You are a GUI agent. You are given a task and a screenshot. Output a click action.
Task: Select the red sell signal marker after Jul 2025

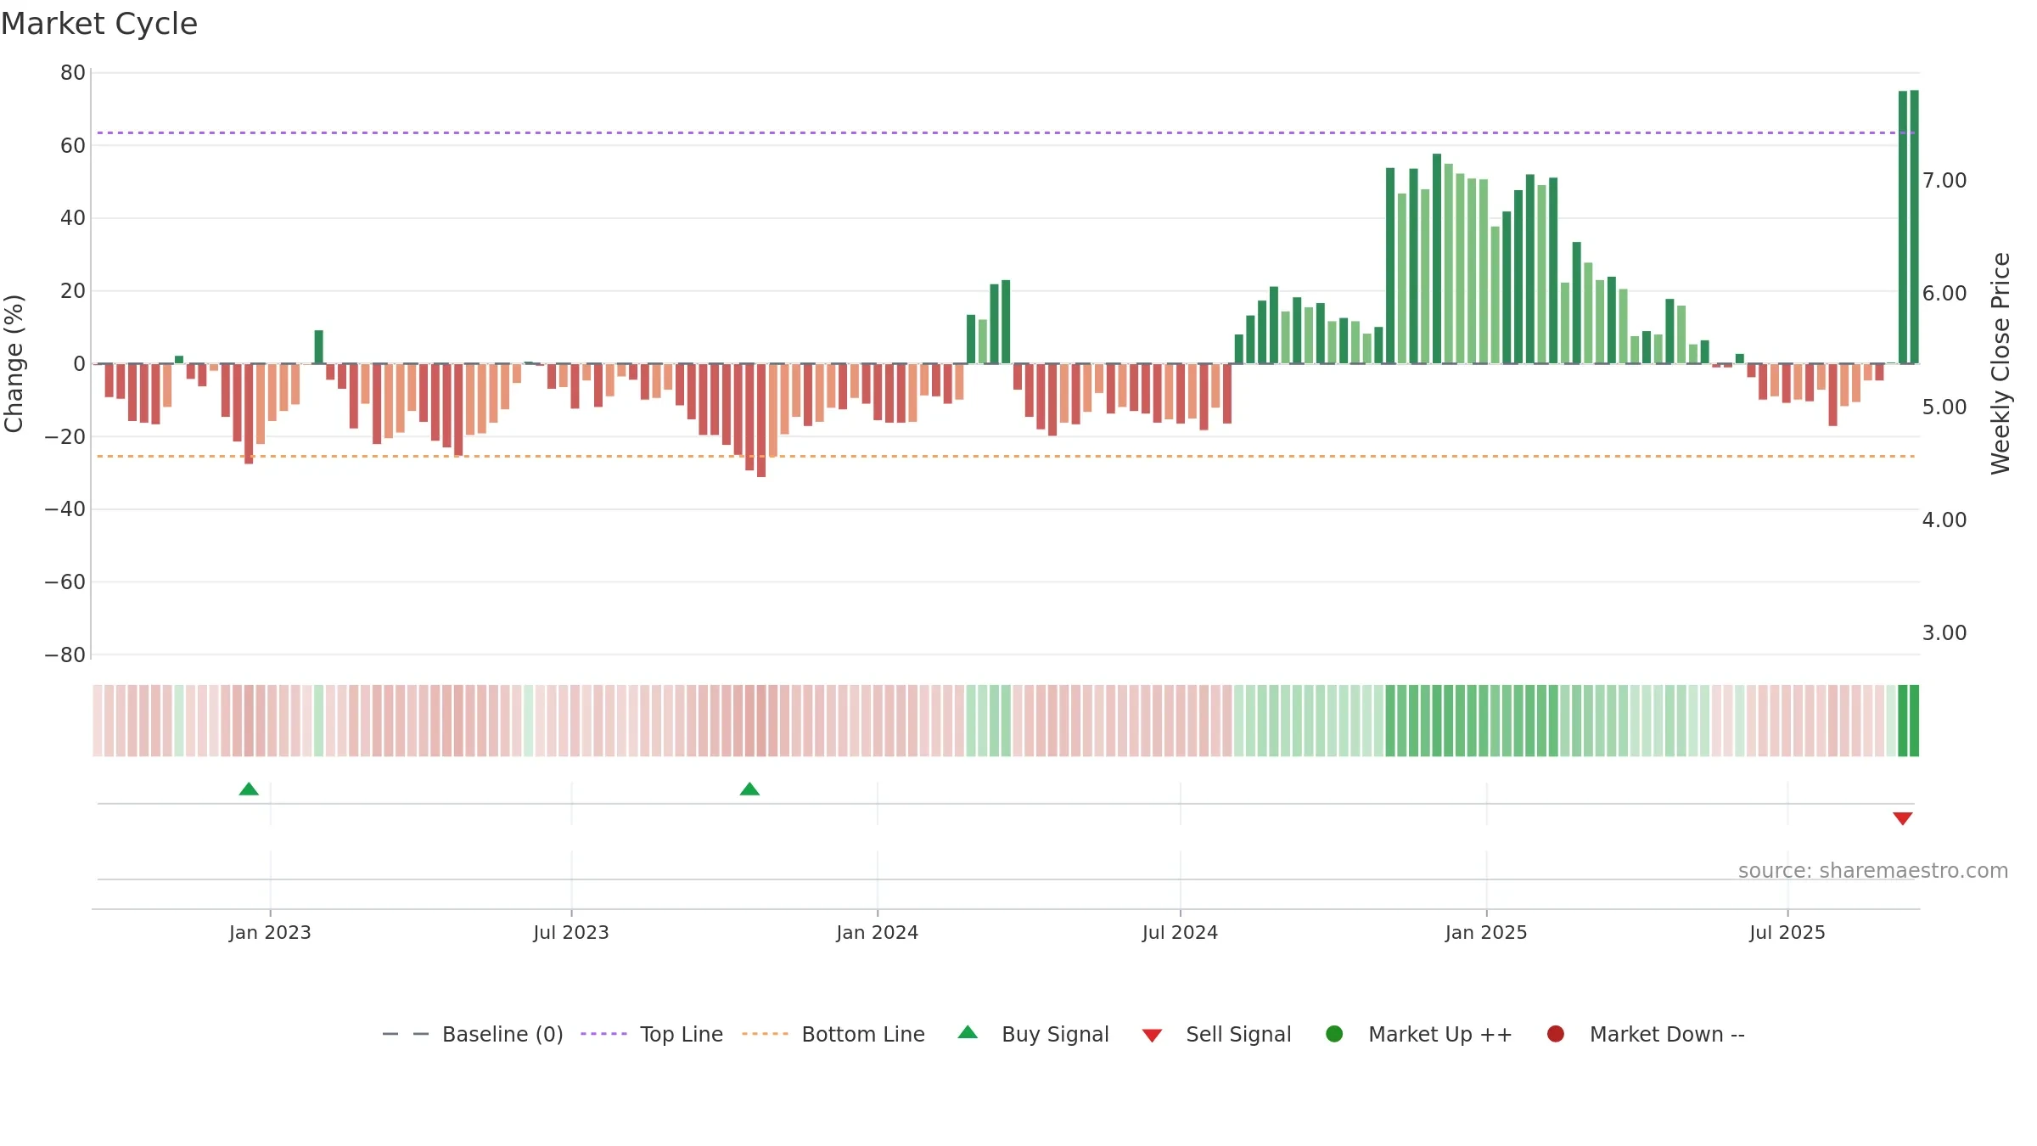(1902, 818)
